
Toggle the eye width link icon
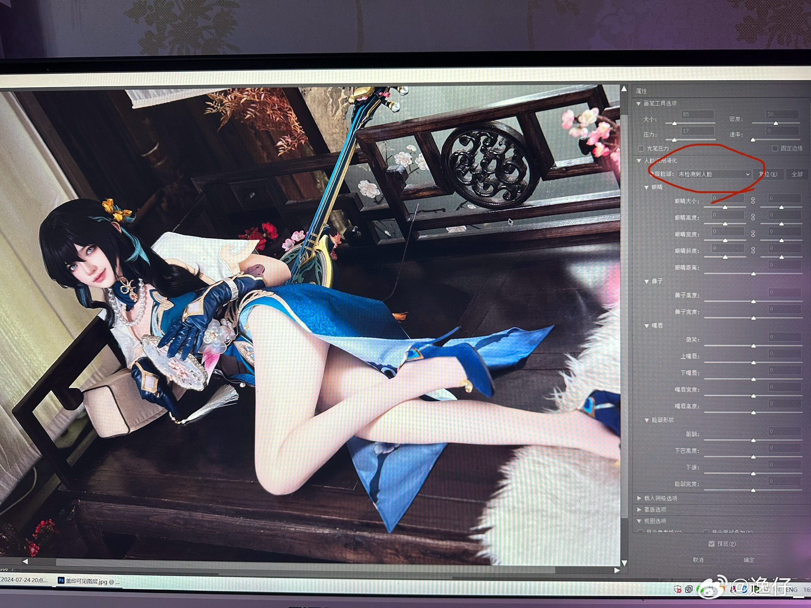pos(753,234)
